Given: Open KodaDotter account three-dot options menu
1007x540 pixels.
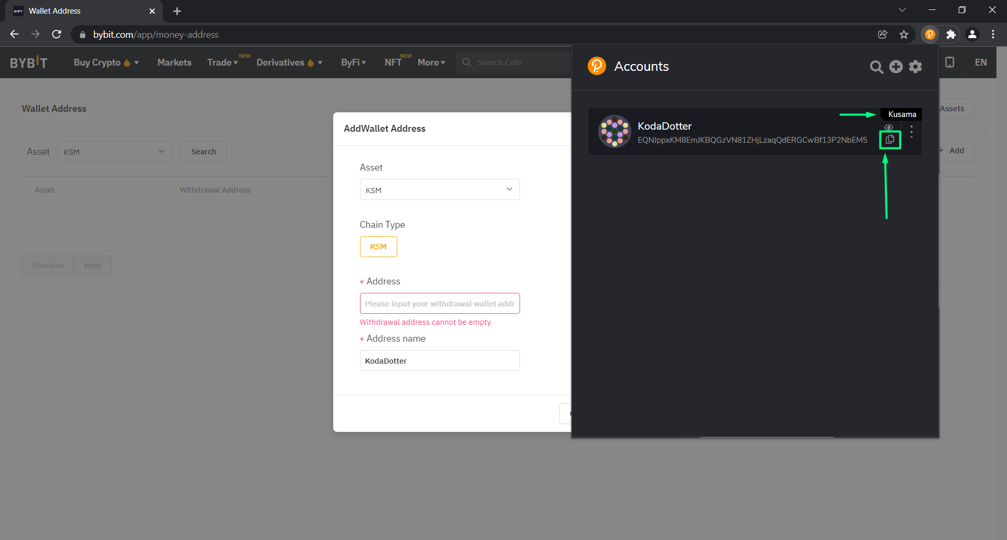Looking at the screenshot, I should (x=911, y=132).
